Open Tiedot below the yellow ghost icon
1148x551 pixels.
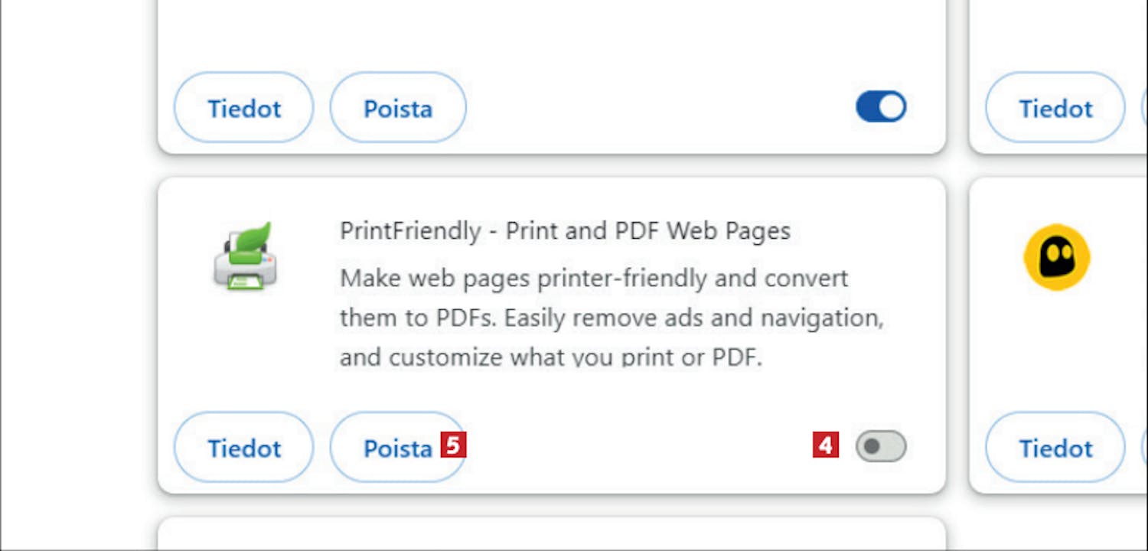coord(1055,448)
